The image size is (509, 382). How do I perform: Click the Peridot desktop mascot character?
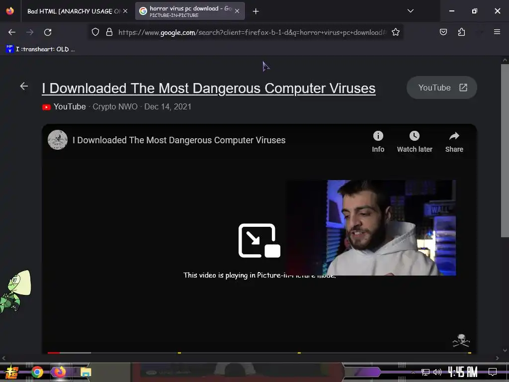point(15,291)
